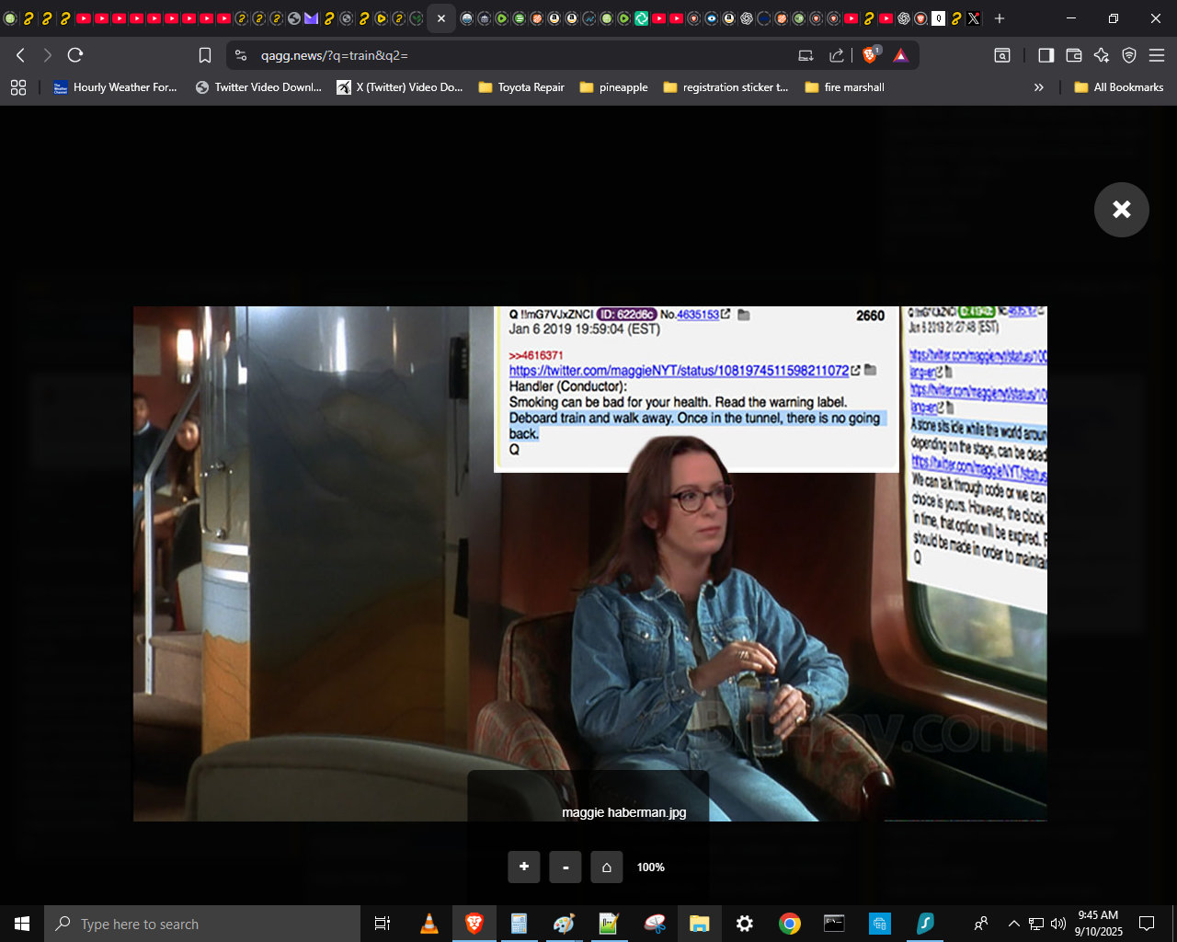Viewport: 1177px width, 942px height.
Task: Open Brave Rewards triangle icon
Action: (x=900, y=55)
